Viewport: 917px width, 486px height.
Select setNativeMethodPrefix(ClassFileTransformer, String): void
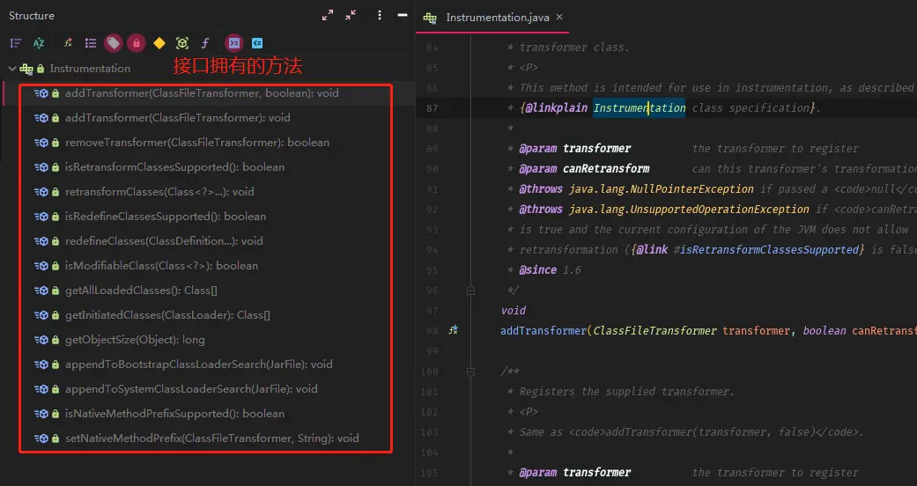point(211,438)
